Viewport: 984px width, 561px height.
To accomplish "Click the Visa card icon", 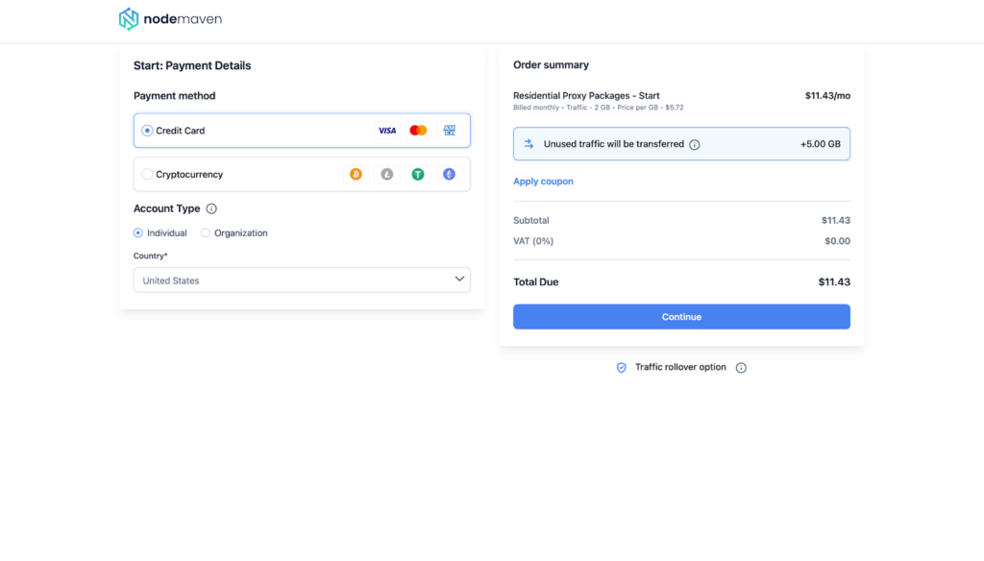I will [x=387, y=131].
